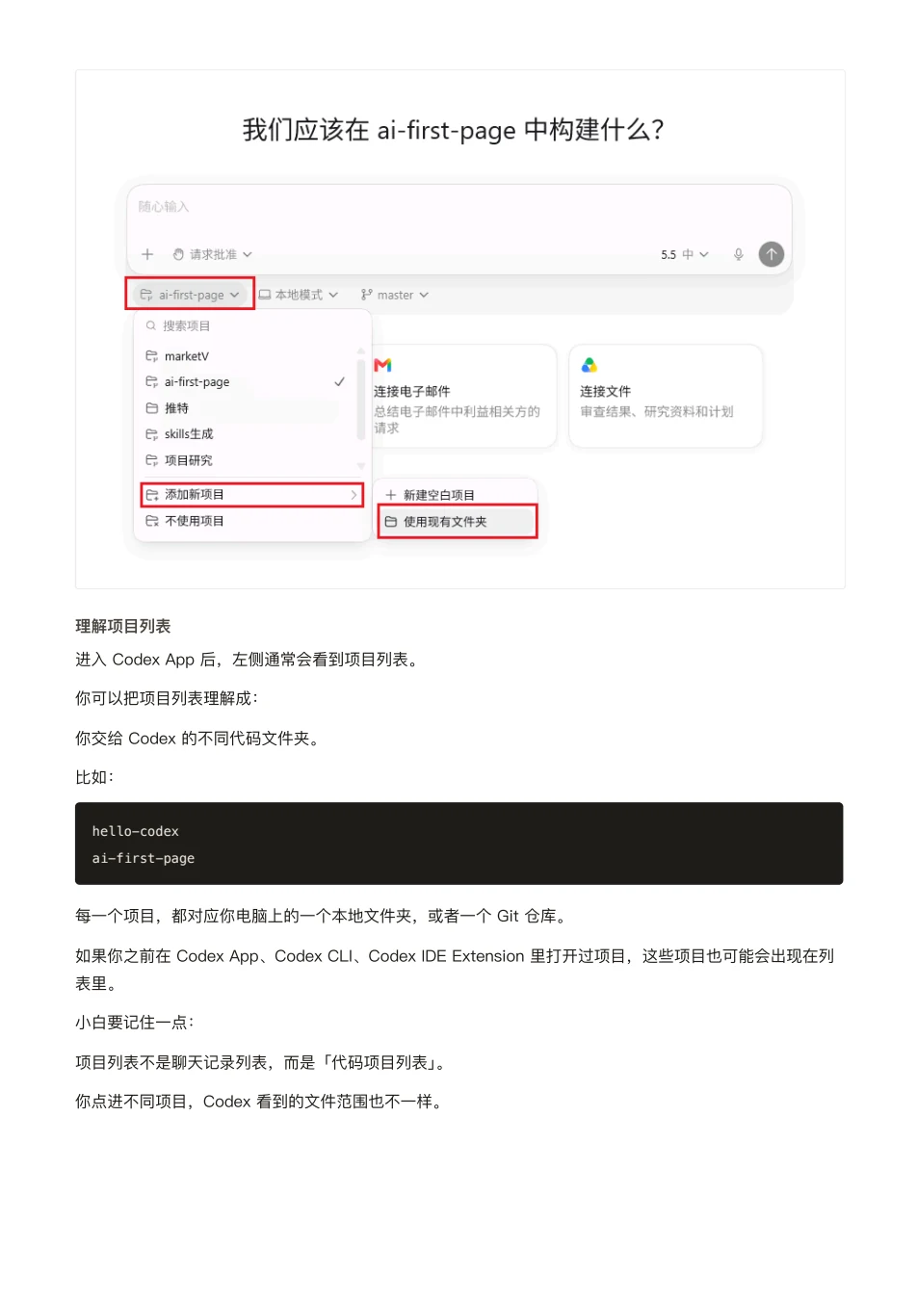
Task: Click the Gmail icon on 连接电子邮件 card
Action: (x=382, y=365)
